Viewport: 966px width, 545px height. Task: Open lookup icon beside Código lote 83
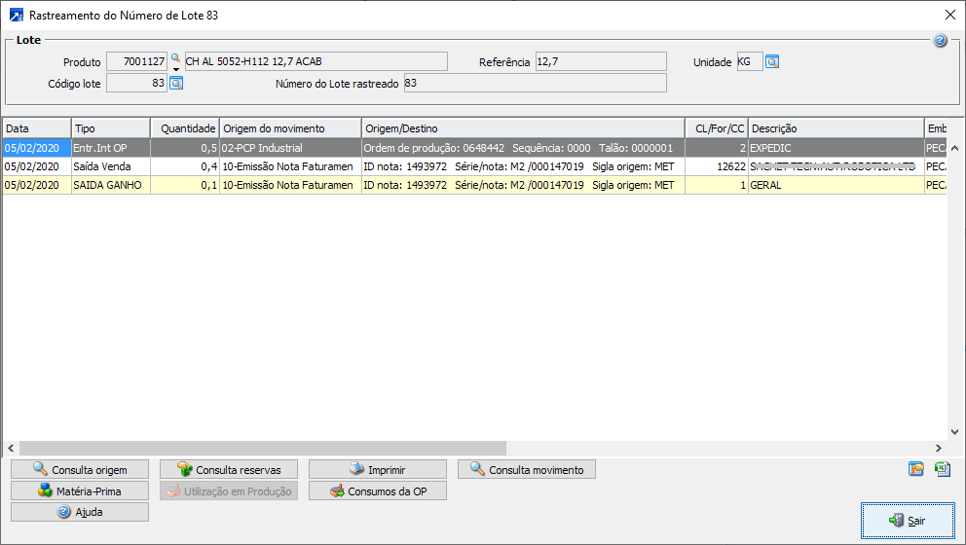[176, 83]
